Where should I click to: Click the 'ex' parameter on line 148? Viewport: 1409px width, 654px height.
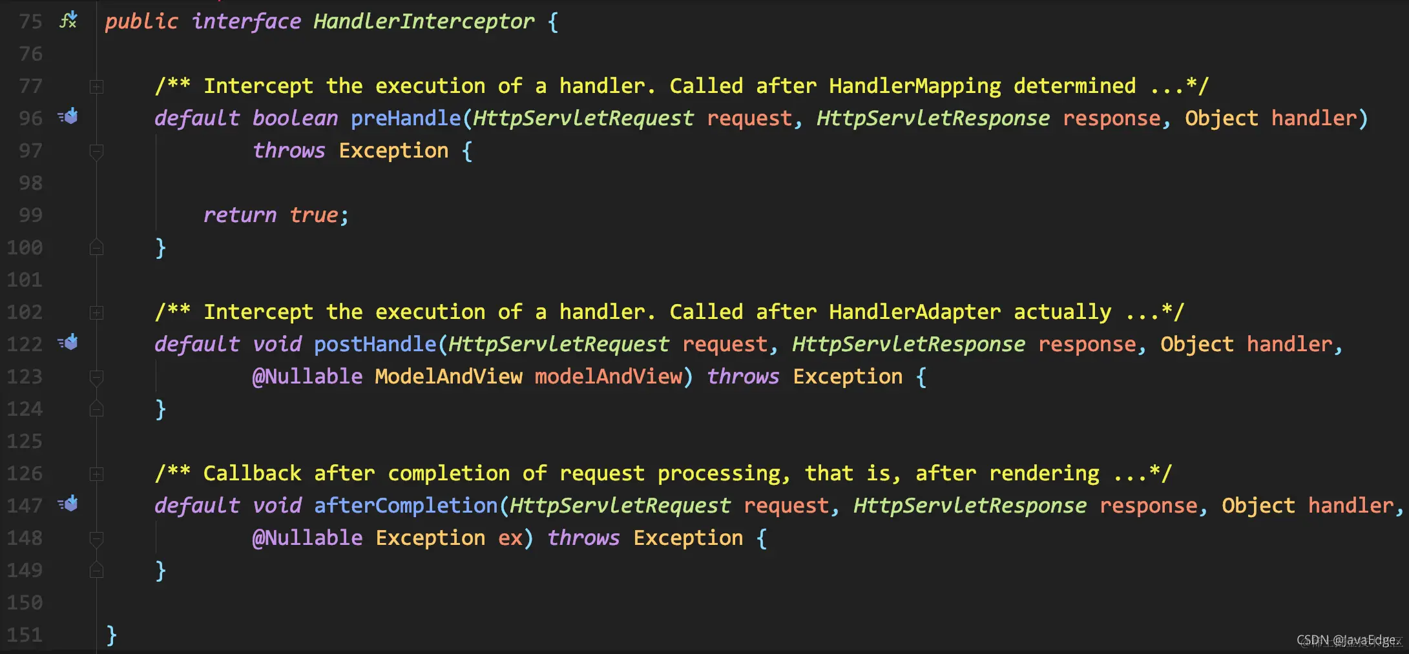510,538
